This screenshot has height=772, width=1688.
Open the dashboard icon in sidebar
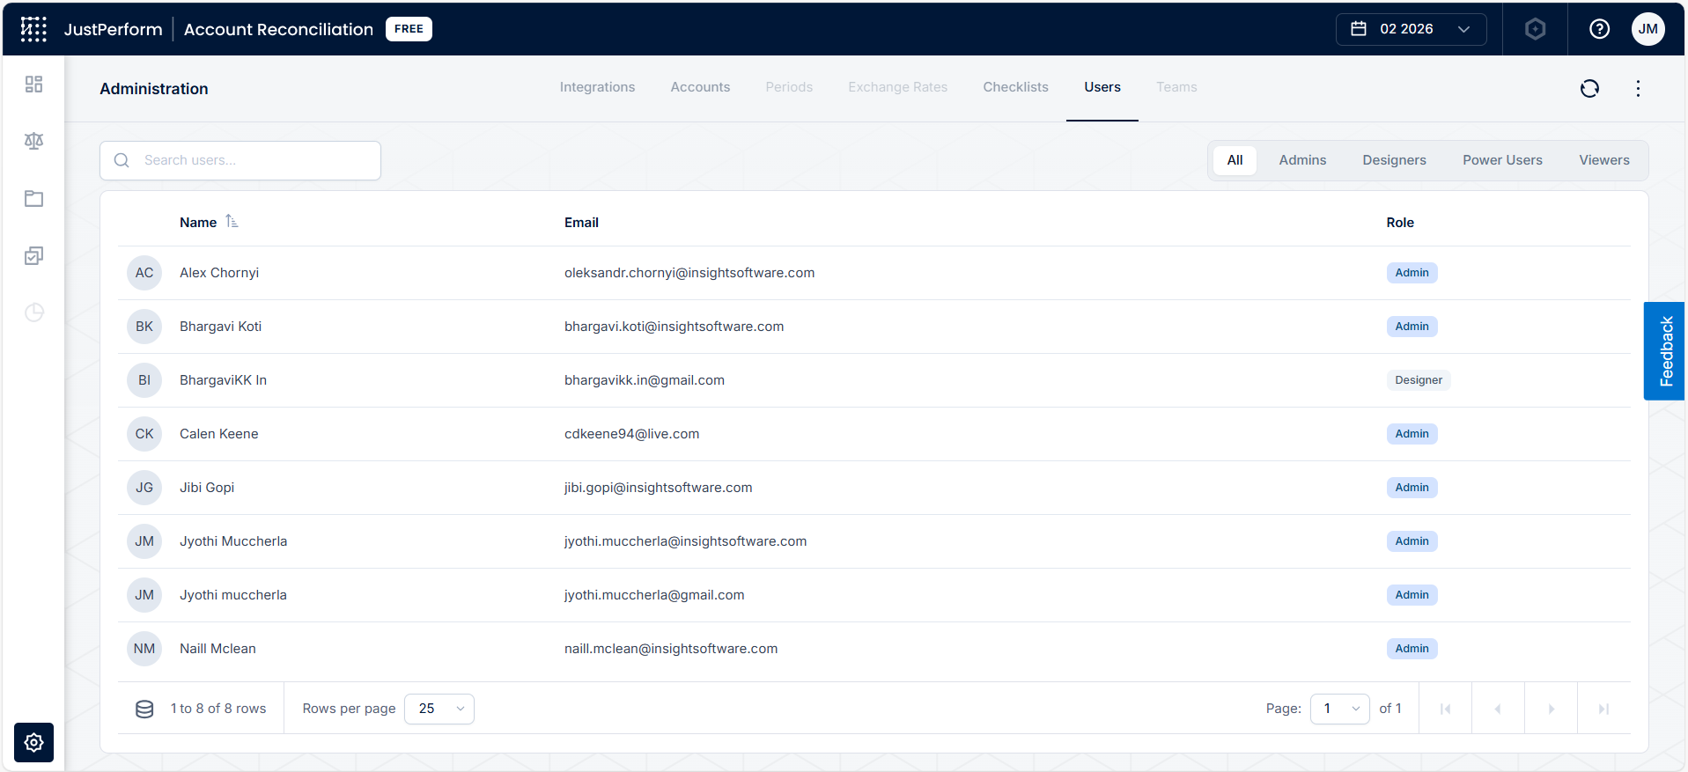(33, 85)
